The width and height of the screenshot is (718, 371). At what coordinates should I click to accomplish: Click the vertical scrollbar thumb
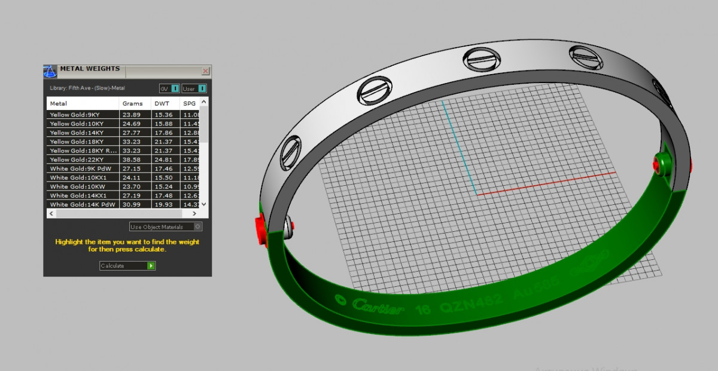tap(204, 124)
